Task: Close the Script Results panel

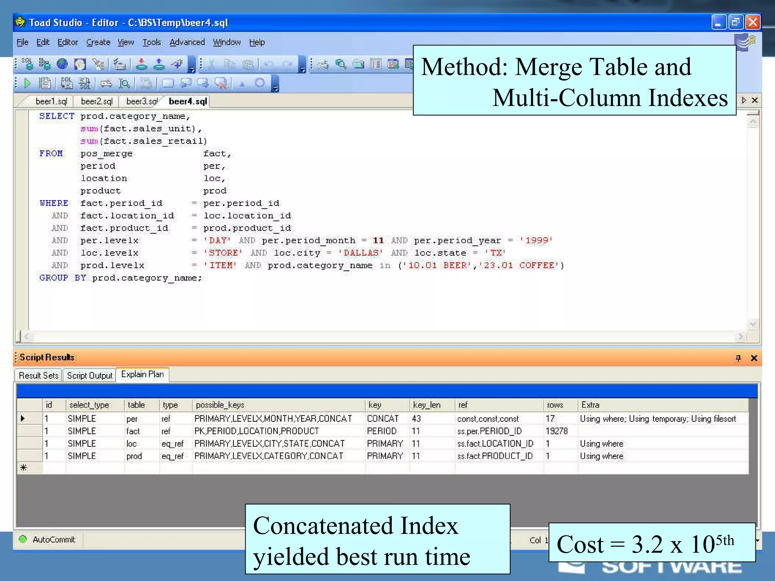Action: 754,358
